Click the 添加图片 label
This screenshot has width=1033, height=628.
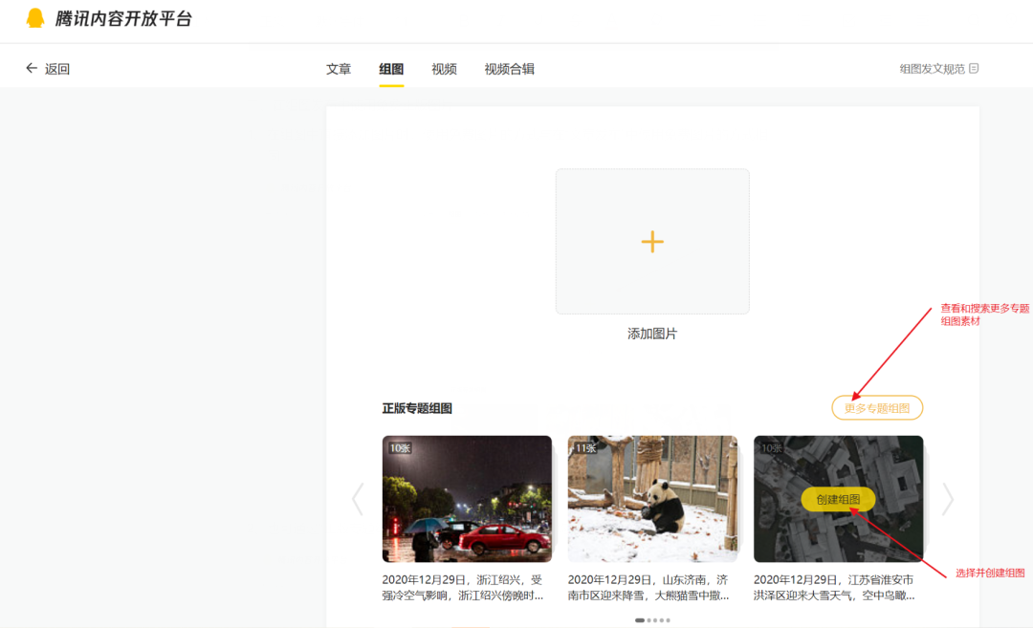click(652, 334)
